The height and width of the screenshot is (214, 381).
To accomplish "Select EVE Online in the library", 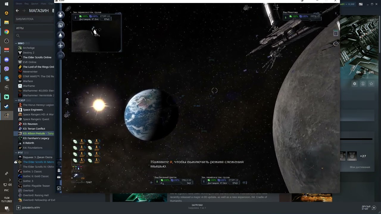I will pyautogui.click(x=29, y=62).
